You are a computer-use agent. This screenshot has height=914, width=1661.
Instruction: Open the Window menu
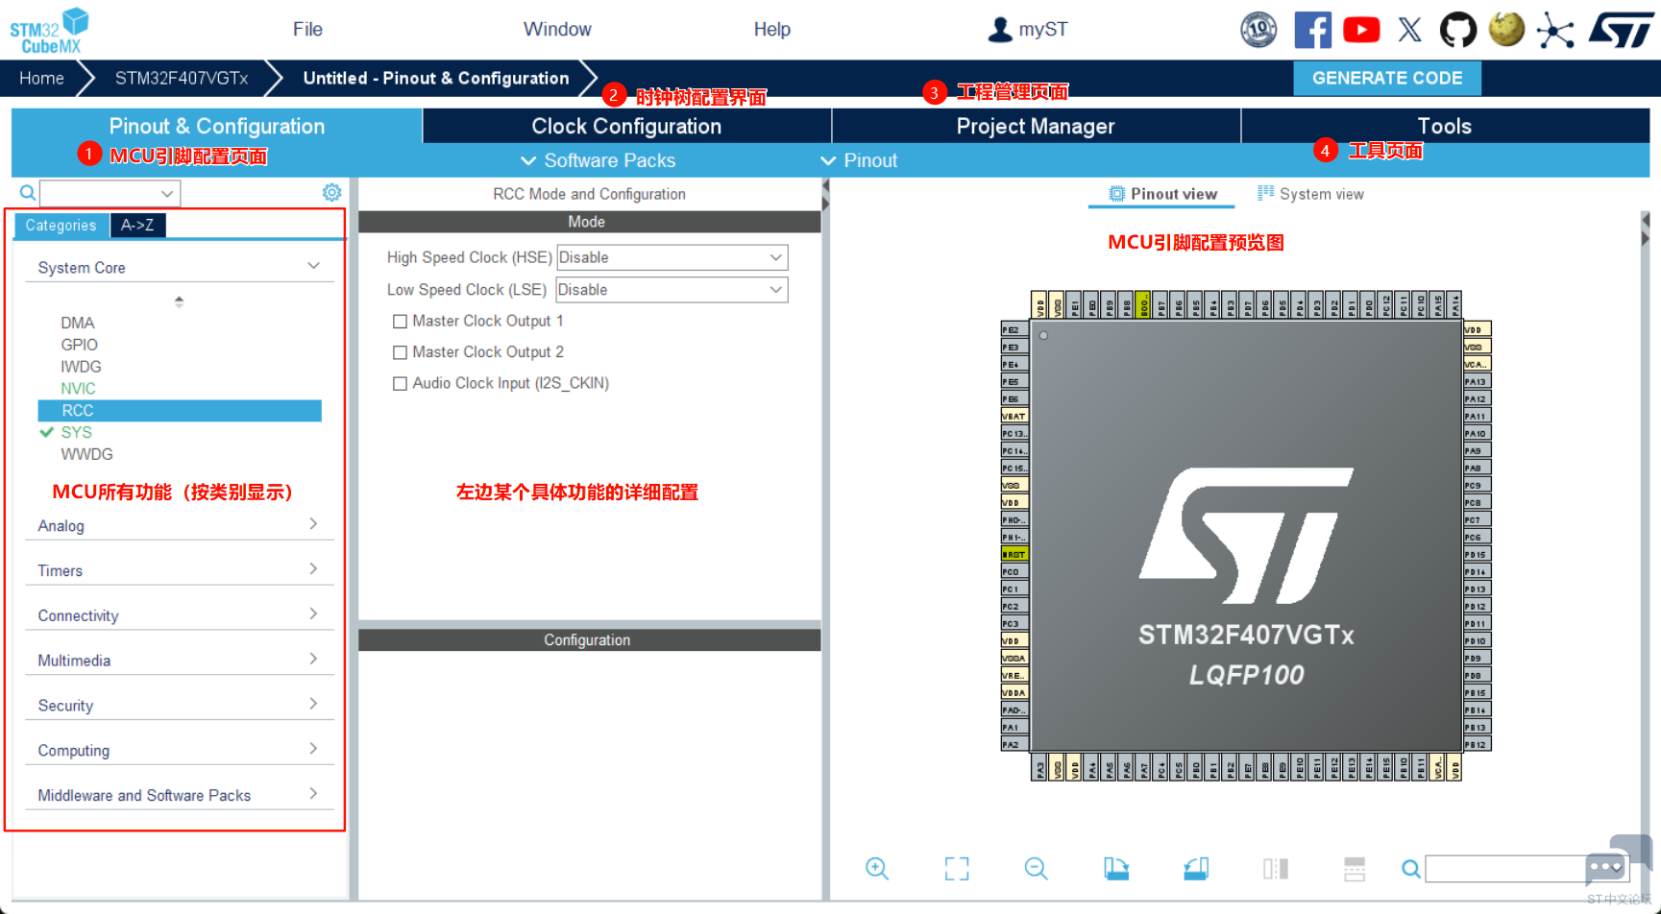point(557,30)
